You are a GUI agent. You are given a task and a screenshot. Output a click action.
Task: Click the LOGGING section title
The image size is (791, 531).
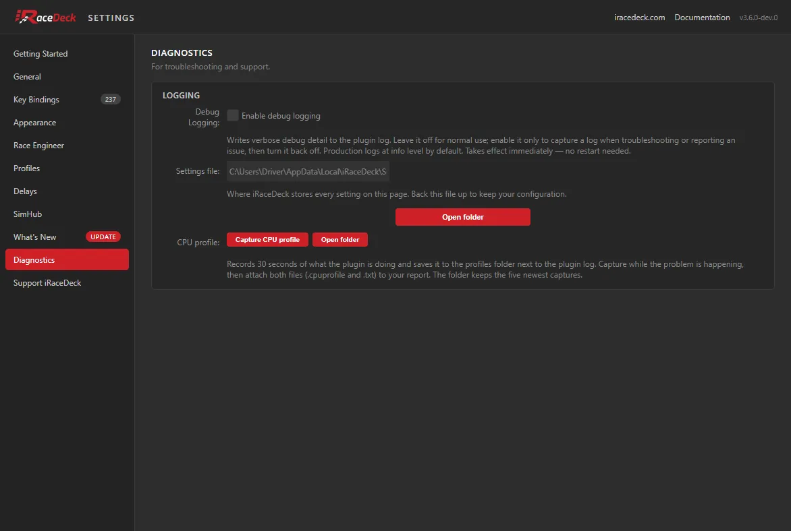click(x=181, y=95)
